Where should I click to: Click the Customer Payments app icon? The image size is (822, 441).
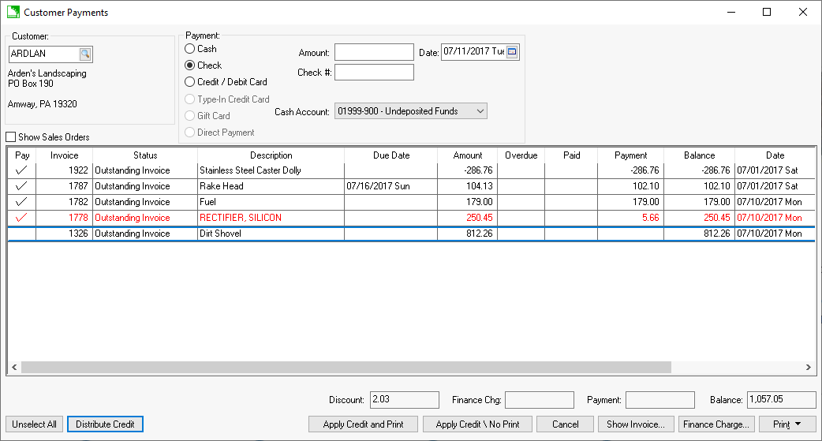[13, 13]
